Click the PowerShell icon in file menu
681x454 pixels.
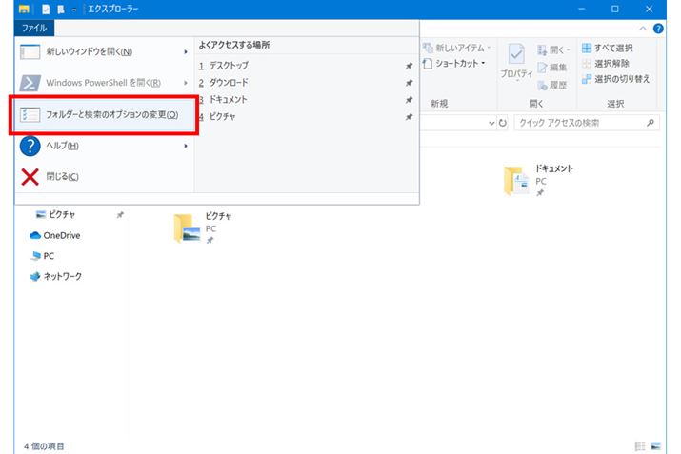point(30,83)
